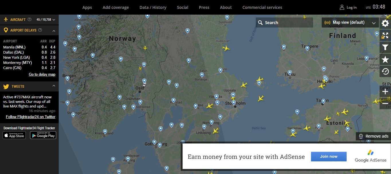Viewport: 391px width, 174px height.
Task: Click the Airport Delays pin icon
Action: (x=6, y=30)
